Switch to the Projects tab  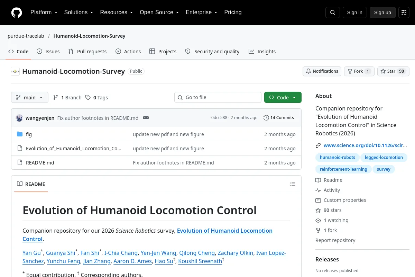click(163, 52)
